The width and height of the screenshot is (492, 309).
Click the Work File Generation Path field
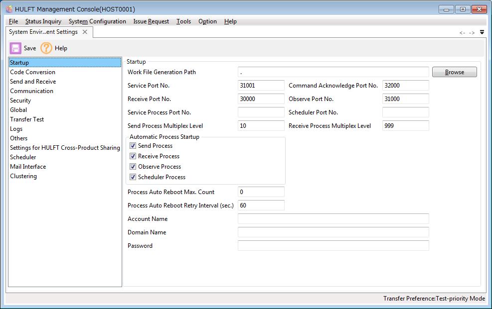pos(333,72)
